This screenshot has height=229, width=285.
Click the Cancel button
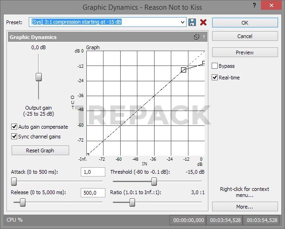point(245,36)
